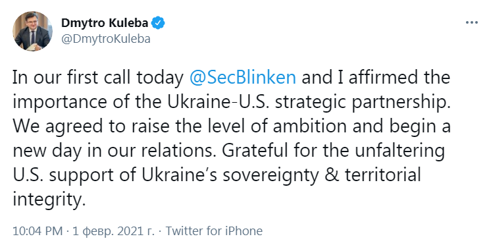This screenshot has width=489, height=247.
Task: Click the date 1 февр. 2021 г.
Action: click(x=113, y=231)
